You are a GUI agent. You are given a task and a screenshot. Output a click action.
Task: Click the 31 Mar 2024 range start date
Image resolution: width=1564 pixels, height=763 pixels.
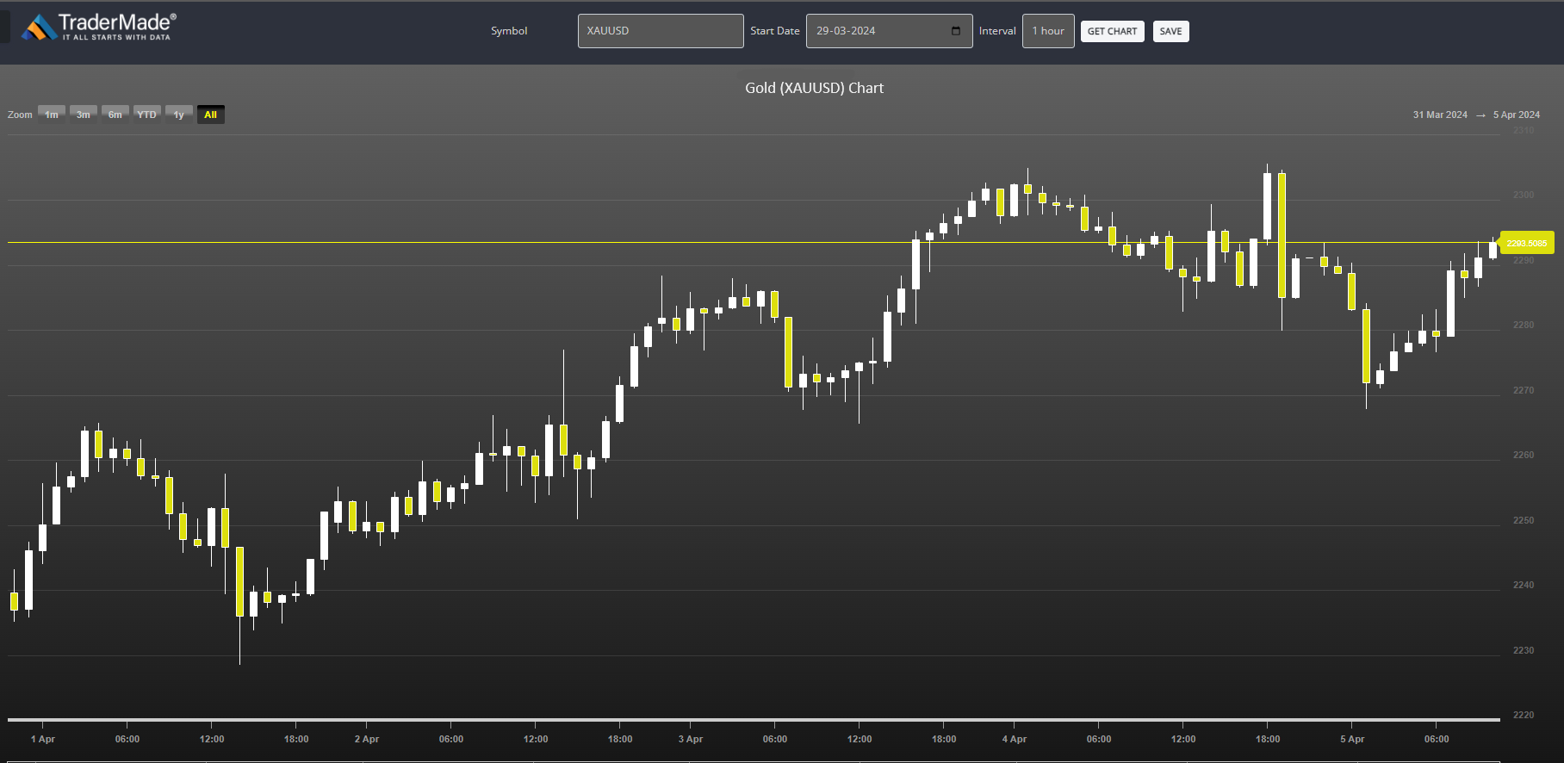1440,115
